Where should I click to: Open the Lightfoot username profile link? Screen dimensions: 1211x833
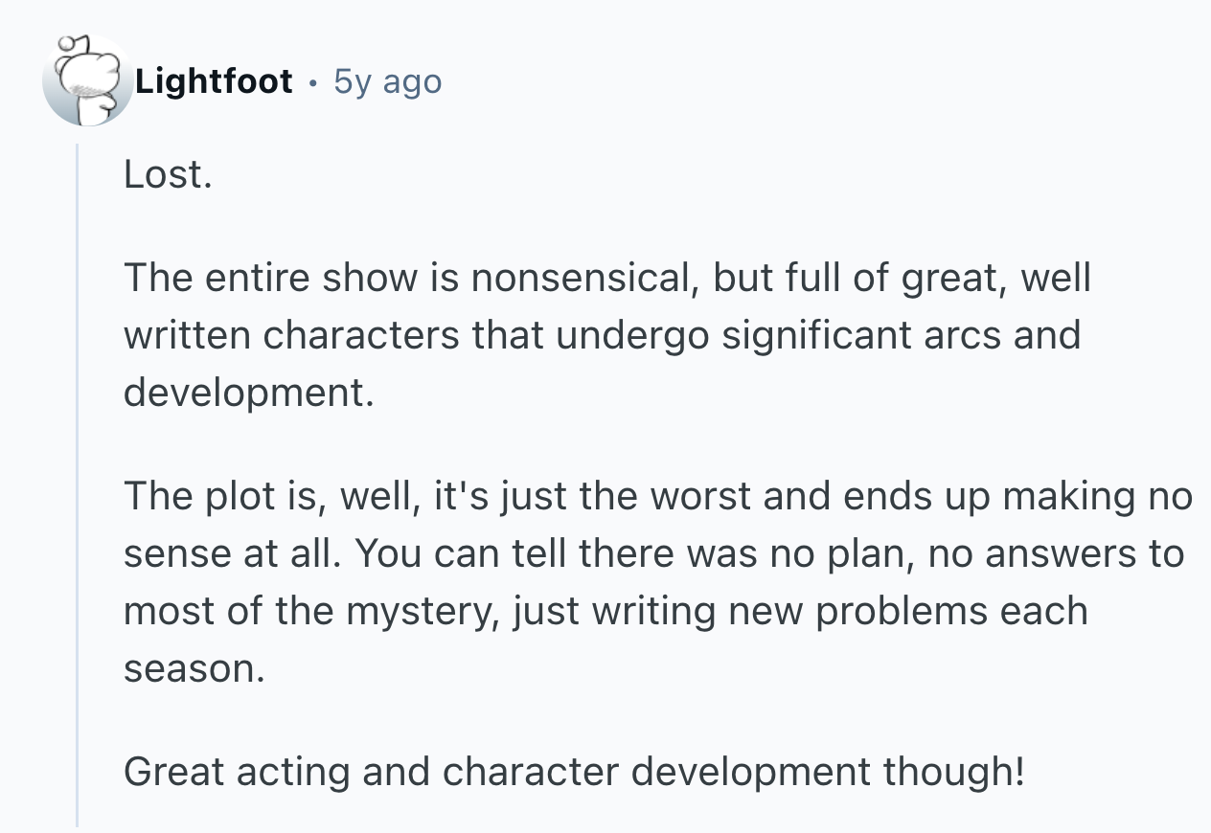pos(214,82)
